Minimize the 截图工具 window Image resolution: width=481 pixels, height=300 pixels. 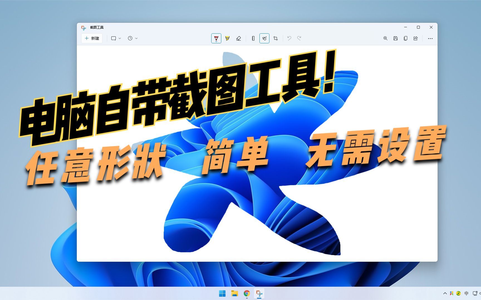pyautogui.click(x=406, y=27)
